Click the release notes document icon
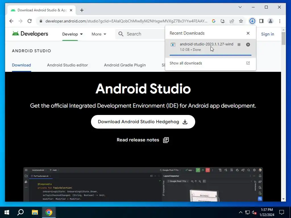This screenshot has width=291, height=218. point(166,140)
